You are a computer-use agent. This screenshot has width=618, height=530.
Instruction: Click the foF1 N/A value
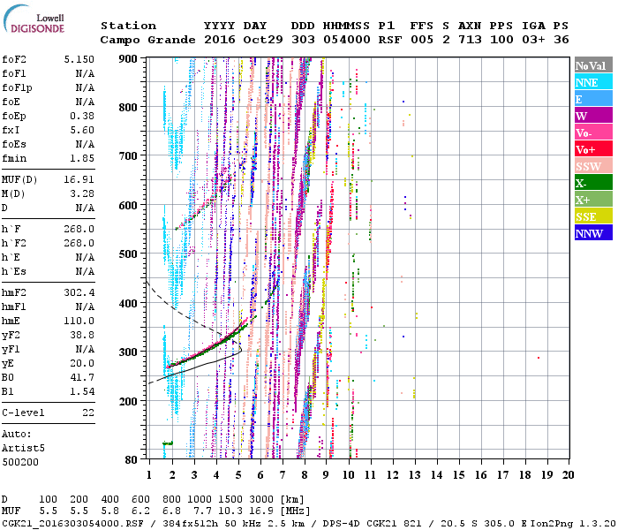(x=85, y=73)
